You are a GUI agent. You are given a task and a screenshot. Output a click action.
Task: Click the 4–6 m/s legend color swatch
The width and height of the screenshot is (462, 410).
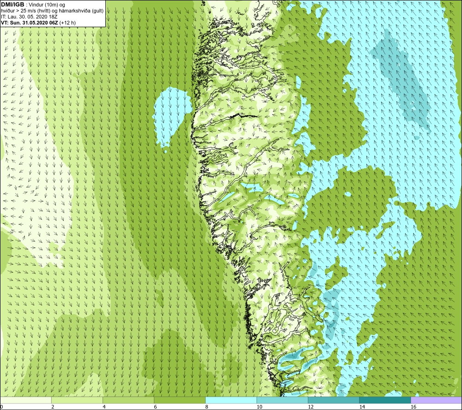(128, 400)
